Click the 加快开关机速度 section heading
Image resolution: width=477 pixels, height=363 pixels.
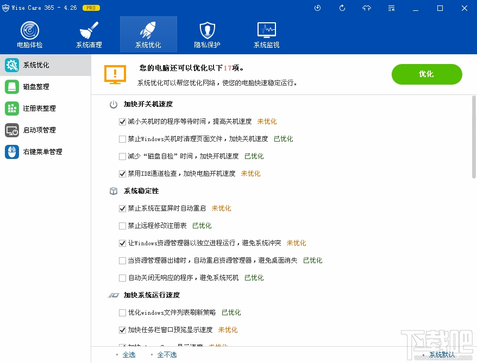click(148, 104)
